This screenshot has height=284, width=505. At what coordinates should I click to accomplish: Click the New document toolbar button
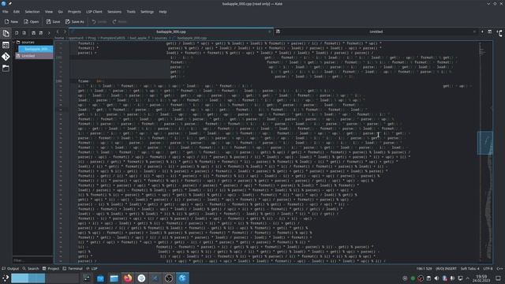pos(11,21)
